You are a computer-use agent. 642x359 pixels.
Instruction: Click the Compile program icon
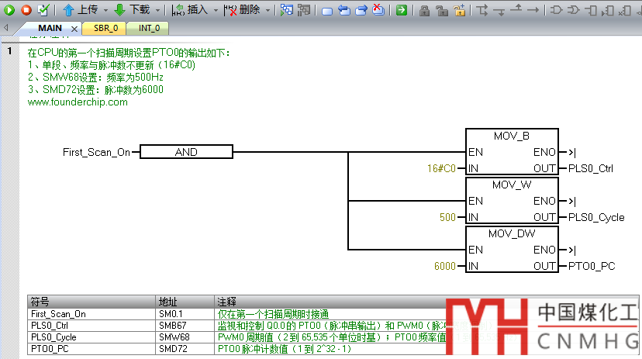pyautogui.click(x=43, y=10)
